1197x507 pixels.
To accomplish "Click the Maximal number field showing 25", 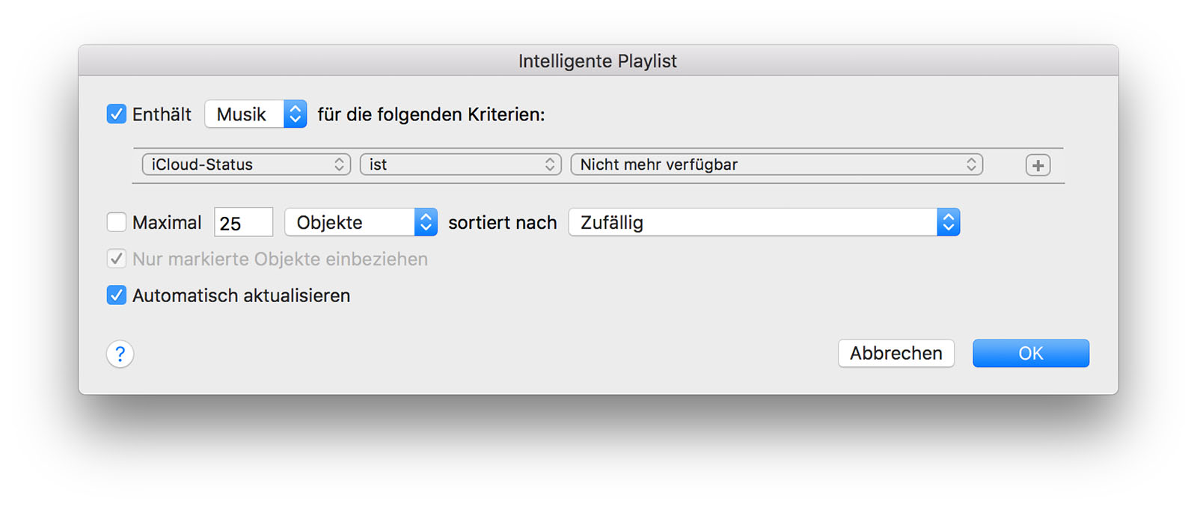I will point(244,223).
